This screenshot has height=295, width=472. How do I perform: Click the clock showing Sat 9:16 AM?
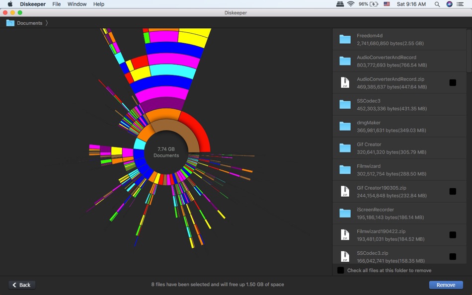[411, 4]
